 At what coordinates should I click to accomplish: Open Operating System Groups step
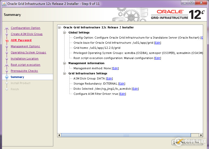pyautogui.click(x=28, y=52)
